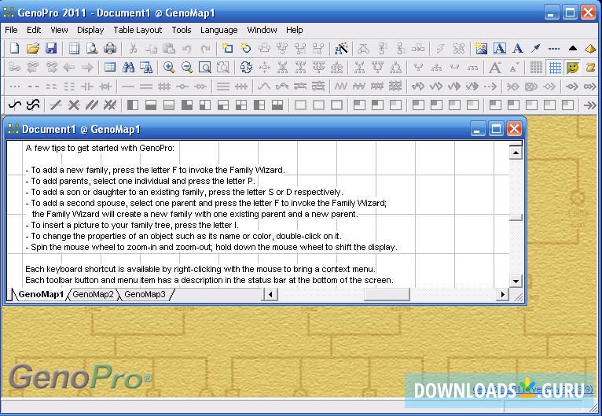Switch to the GenoMap1 tab

(41, 294)
